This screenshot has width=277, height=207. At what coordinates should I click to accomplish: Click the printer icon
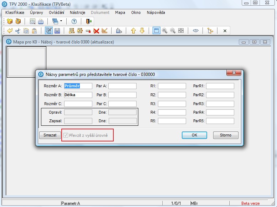coord(41,21)
